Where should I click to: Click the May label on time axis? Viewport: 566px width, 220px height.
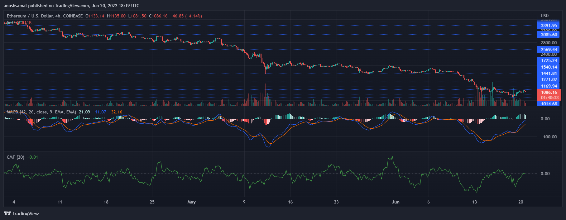192,202
